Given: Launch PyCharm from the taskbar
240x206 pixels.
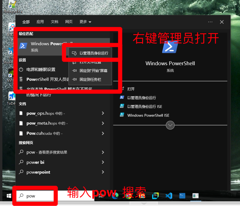Looking at the screenshot, I should pyautogui.click(x=155, y=195).
